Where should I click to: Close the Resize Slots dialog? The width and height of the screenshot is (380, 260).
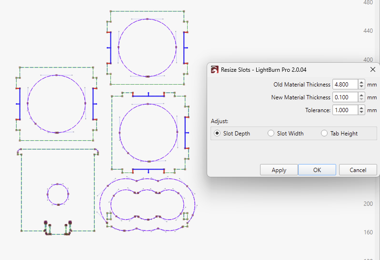pos(372,69)
